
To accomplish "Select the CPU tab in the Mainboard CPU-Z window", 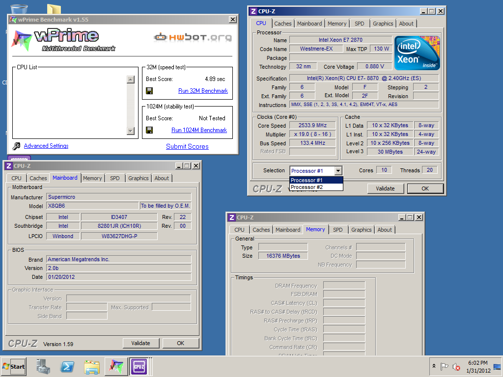I will pos(16,178).
